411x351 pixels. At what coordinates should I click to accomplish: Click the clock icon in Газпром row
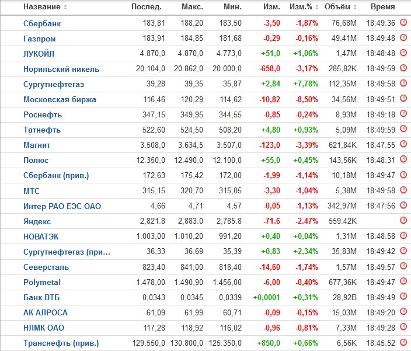(x=403, y=38)
